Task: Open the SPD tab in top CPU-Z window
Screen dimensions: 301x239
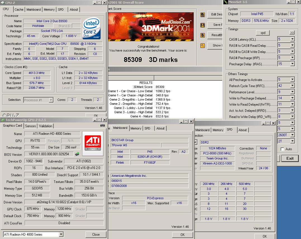Action: (x=61, y=10)
